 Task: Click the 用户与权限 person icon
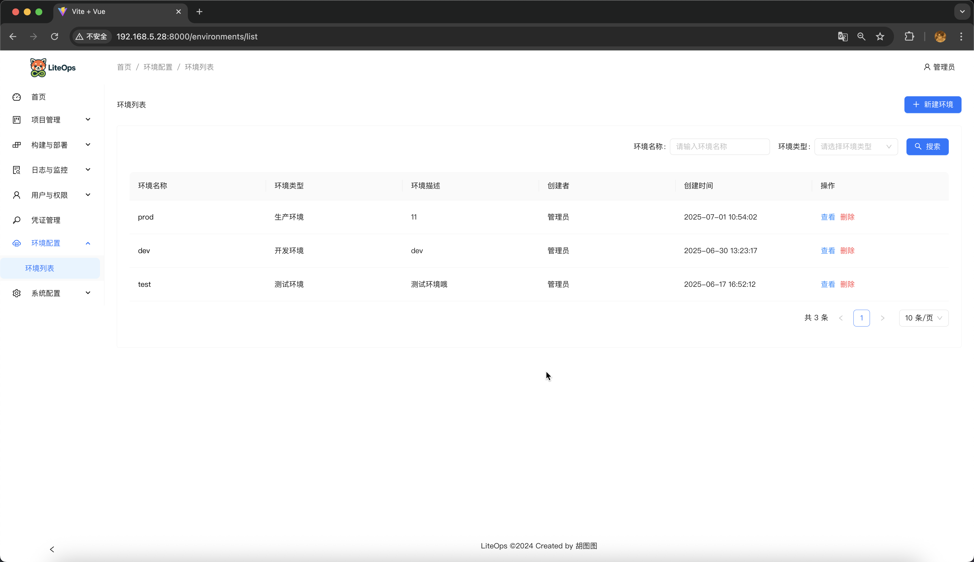17,195
